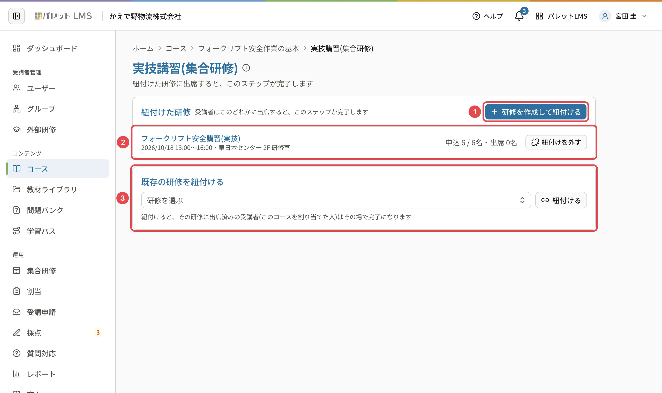Viewport: 662px width, 393px height.
Task: Open ヘルプ from the top bar
Action: coord(487,16)
